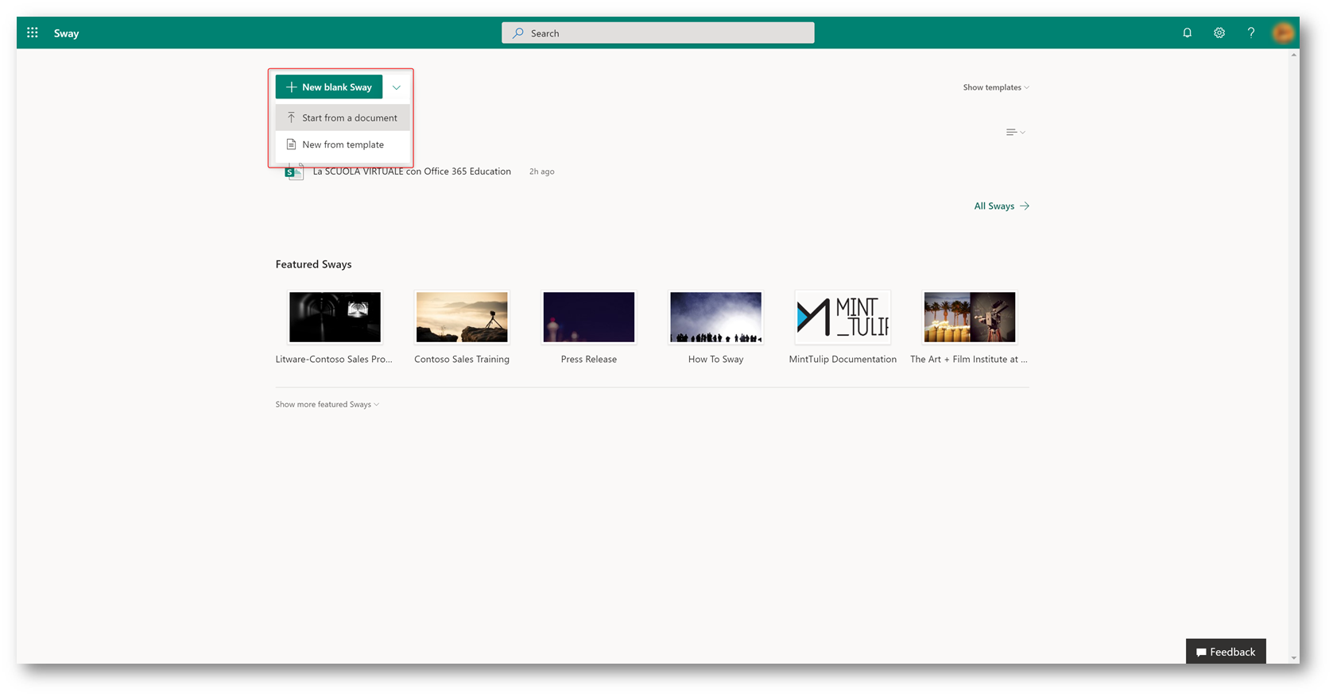This screenshot has height=697, width=1333.
Task: Collapse the New blank Sway dropdown arrow
Action: tap(396, 87)
